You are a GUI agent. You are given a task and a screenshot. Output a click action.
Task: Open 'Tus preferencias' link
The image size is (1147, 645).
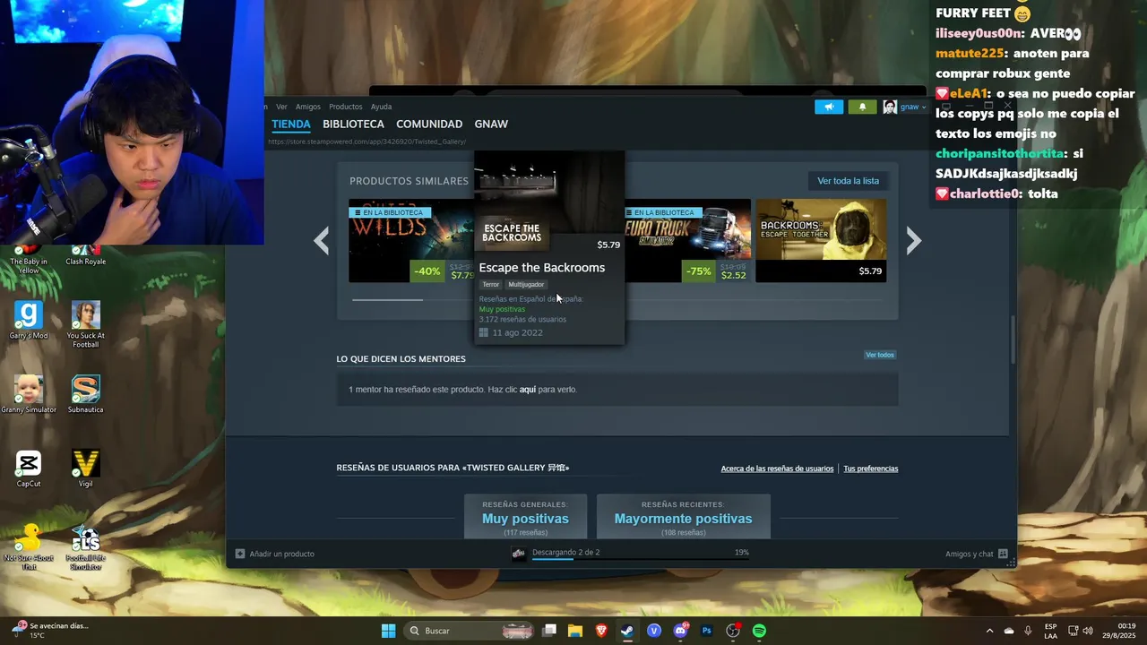870,469
